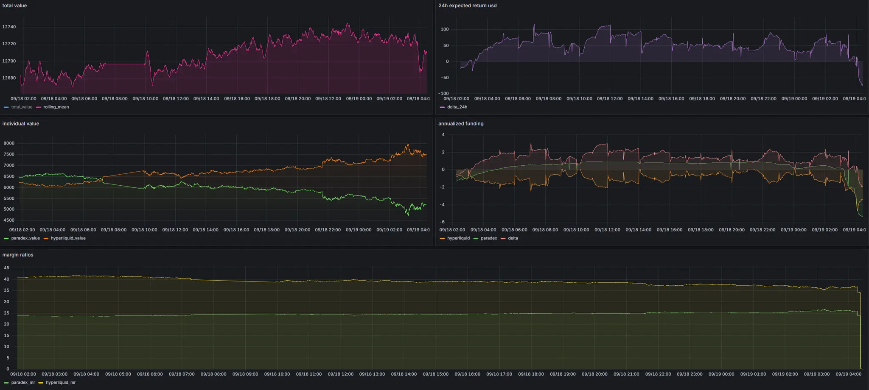Click the orange hyperliquid legend color indicator

coord(442,238)
